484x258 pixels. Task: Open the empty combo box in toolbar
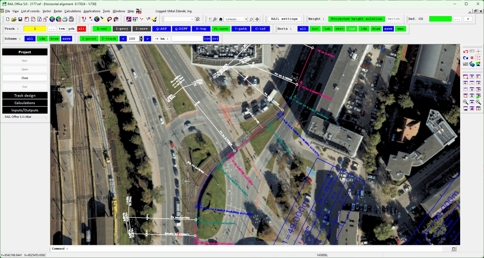pyautogui.click(x=179, y=19)
